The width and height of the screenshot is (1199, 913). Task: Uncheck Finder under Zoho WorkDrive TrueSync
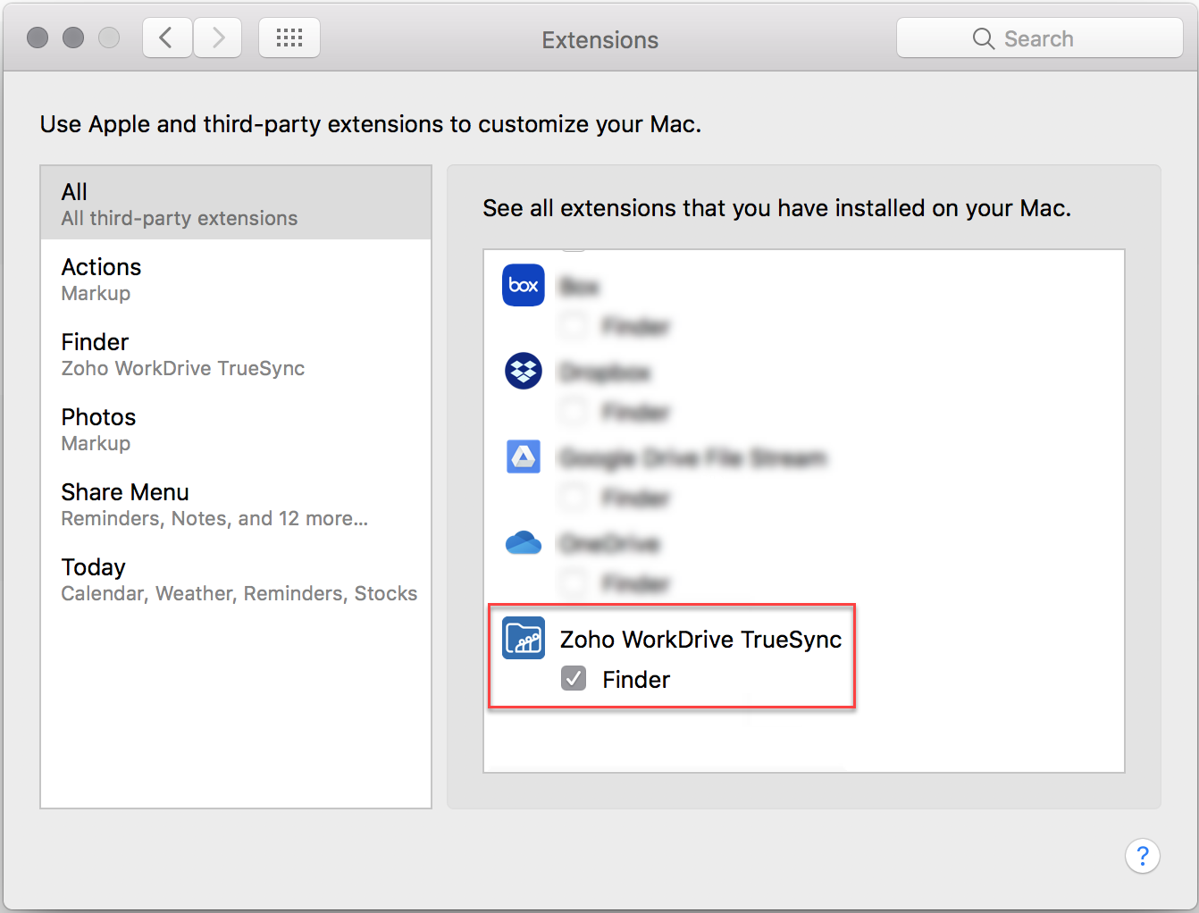coord(574,679)
